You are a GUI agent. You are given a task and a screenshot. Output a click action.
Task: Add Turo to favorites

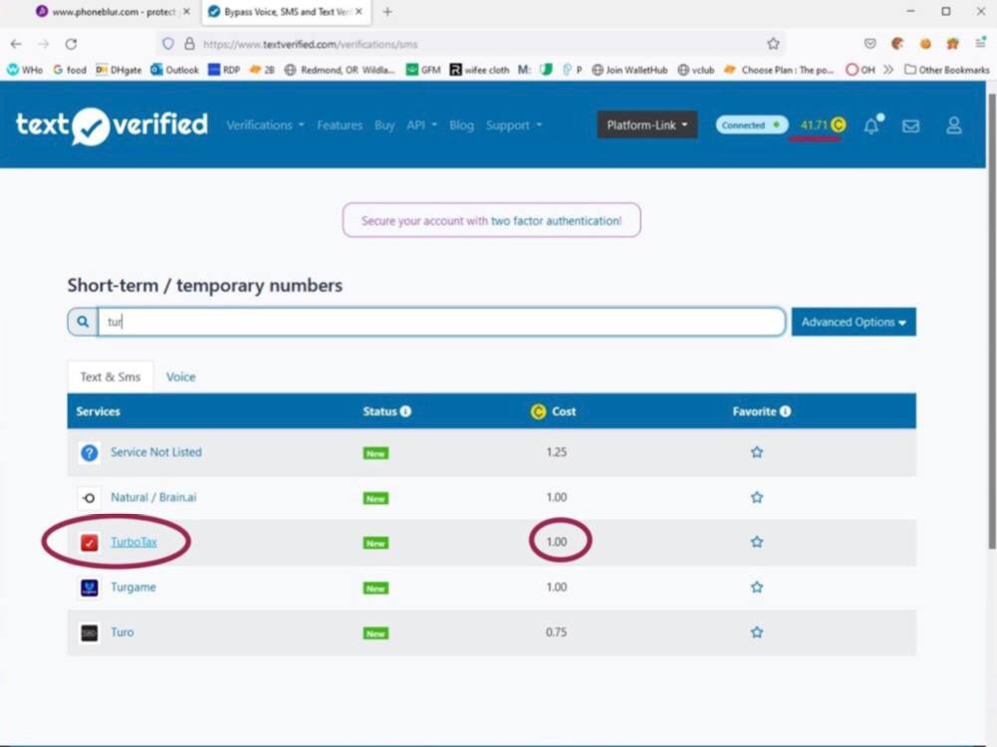[x=757, y=631]
